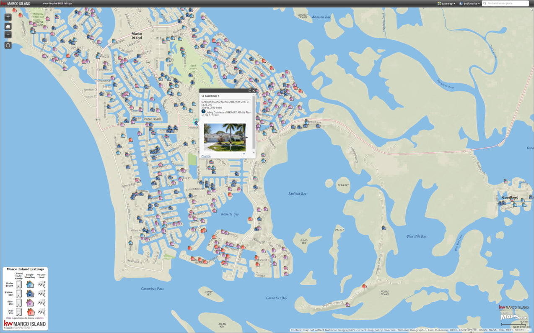Toggle Condo listings priced $500K-$1M

pos(19,293)
